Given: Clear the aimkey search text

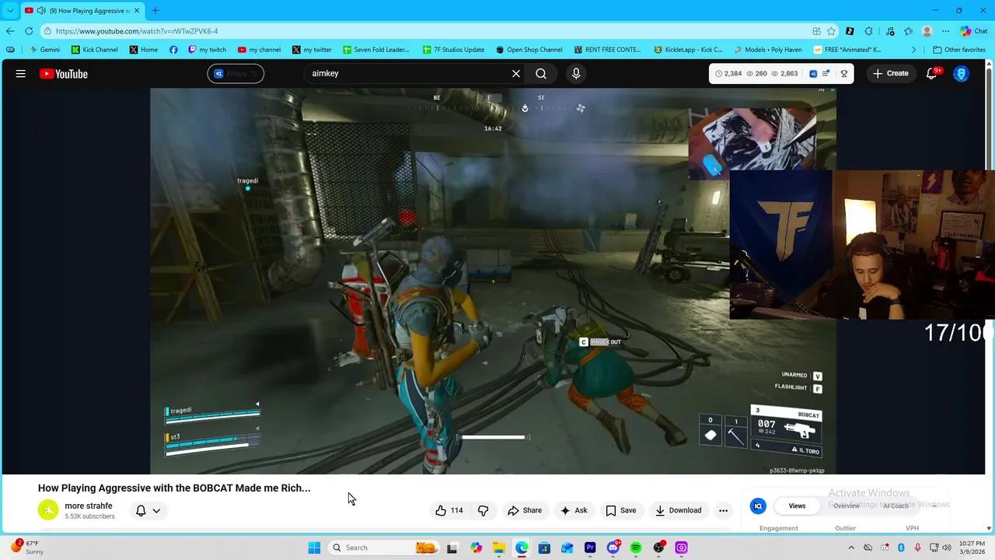Looking at the screenshot, I should tap(516, 74).
